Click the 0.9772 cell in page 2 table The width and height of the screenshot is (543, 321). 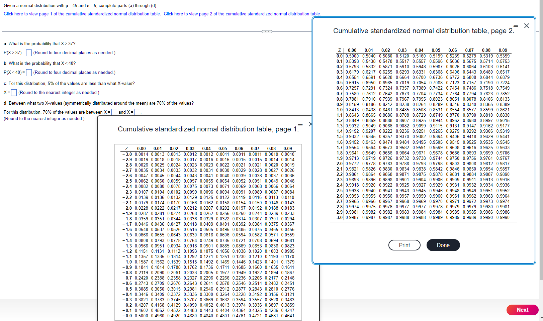tap(352, 164)
